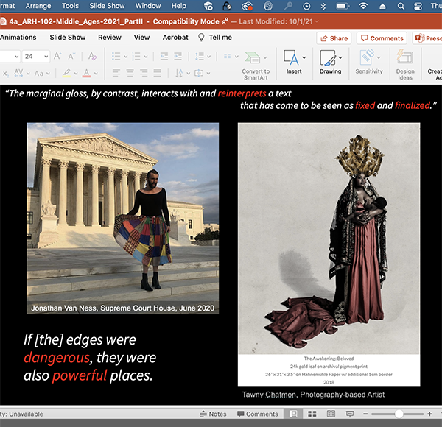Align text left

[116, 73]
